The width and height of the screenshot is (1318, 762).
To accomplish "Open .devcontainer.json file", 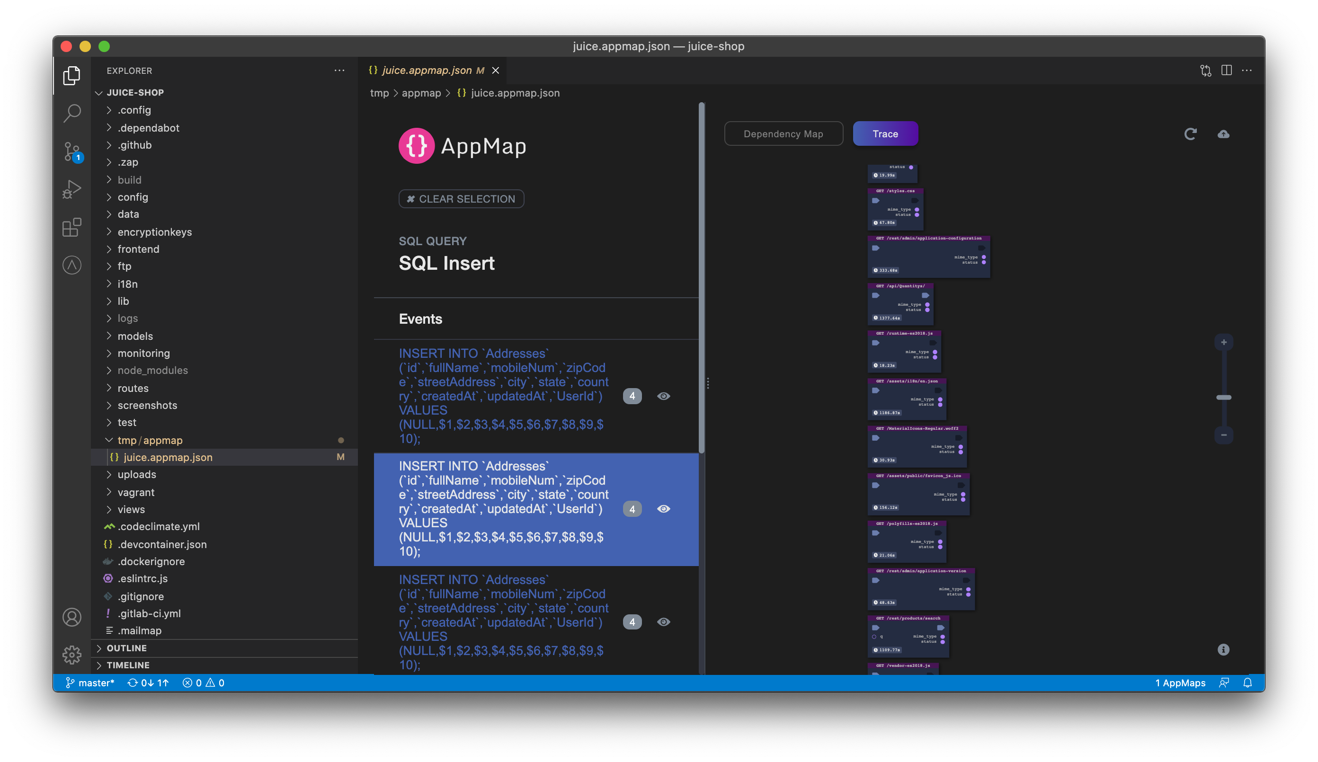I will tap(225, 544).
